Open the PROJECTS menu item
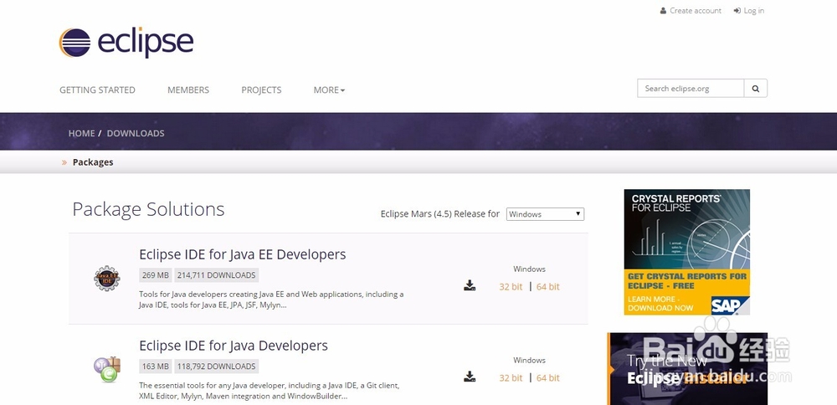 (261, 90)
